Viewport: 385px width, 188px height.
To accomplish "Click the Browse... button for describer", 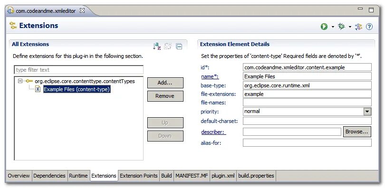I will tap(357, 132).
